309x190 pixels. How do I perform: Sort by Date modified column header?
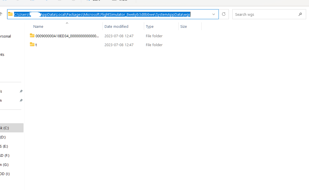116,26
